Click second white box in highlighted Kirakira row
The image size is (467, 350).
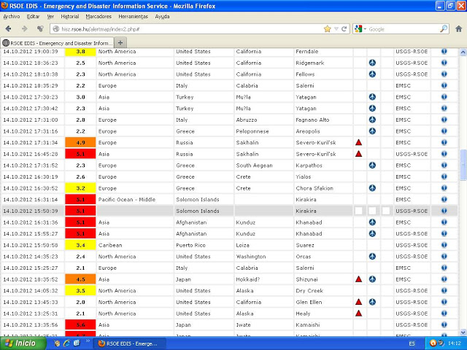pyautogui.click(x=372, y=211)
